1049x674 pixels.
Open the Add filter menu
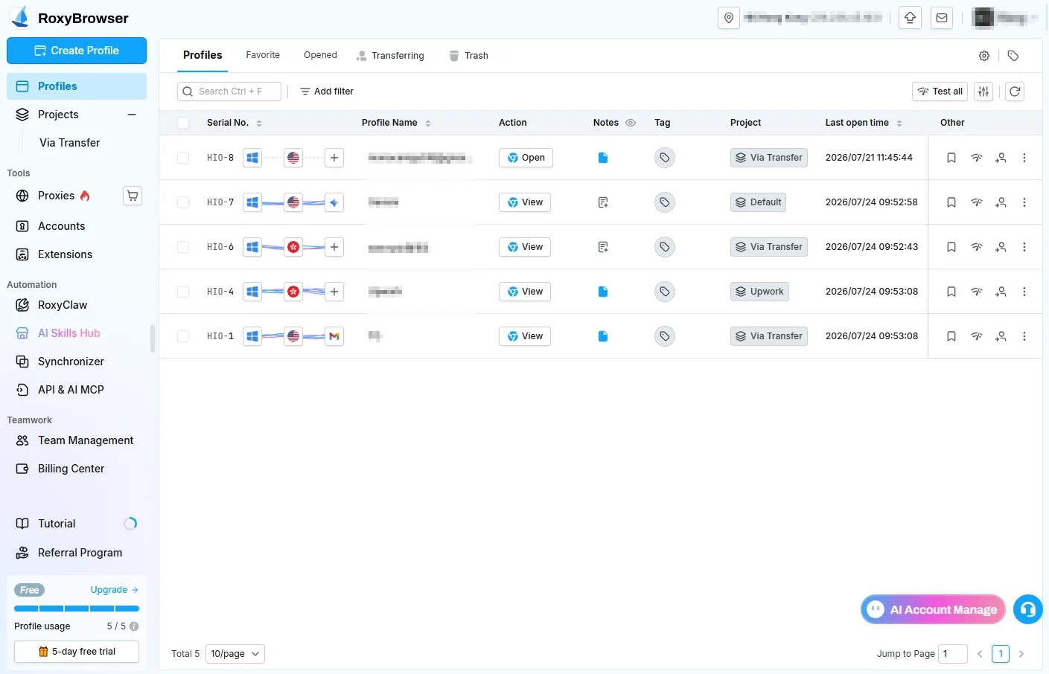click(x=327, y=92)
